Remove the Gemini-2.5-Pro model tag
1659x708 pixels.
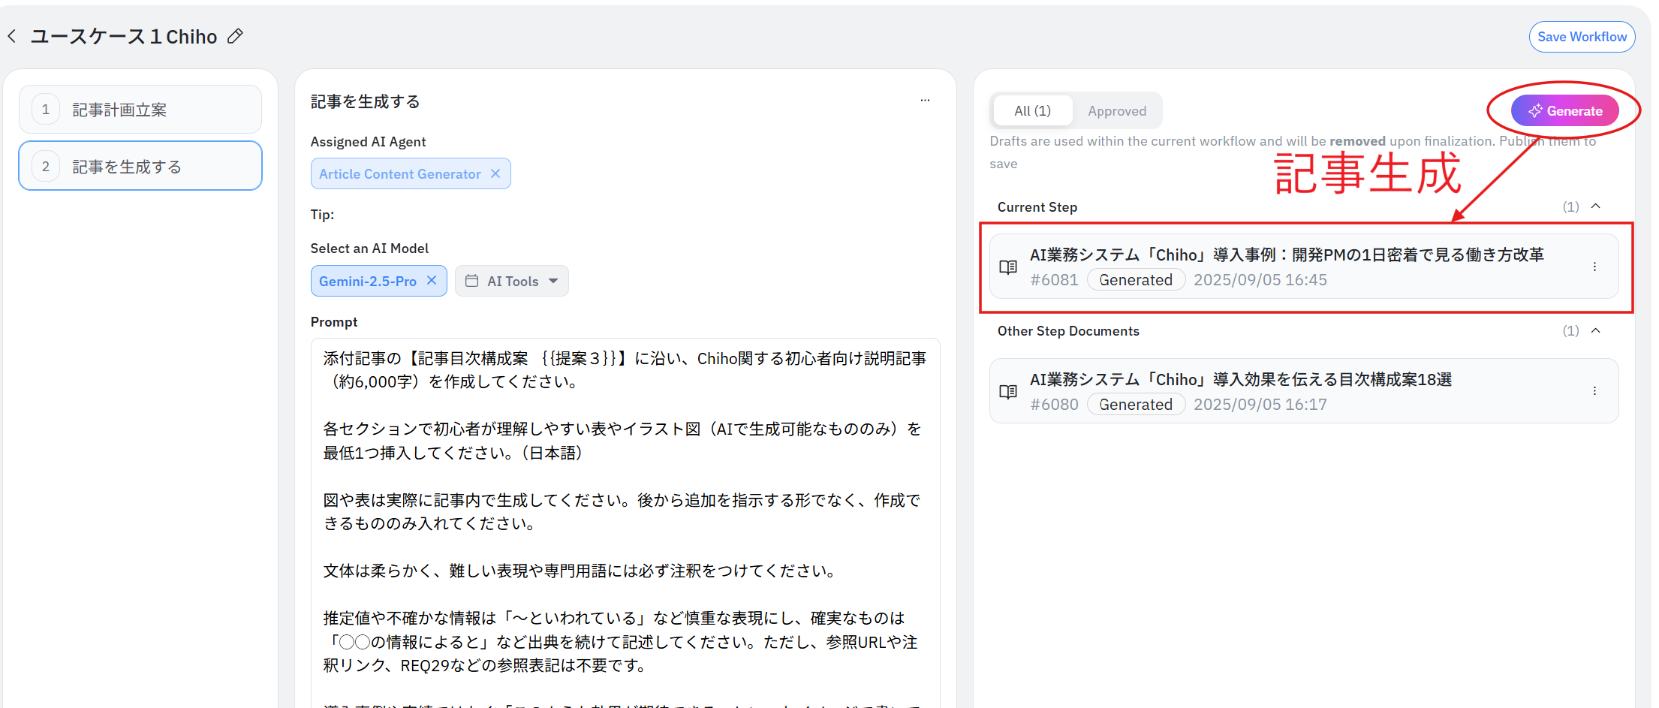[x=432, y=280]
